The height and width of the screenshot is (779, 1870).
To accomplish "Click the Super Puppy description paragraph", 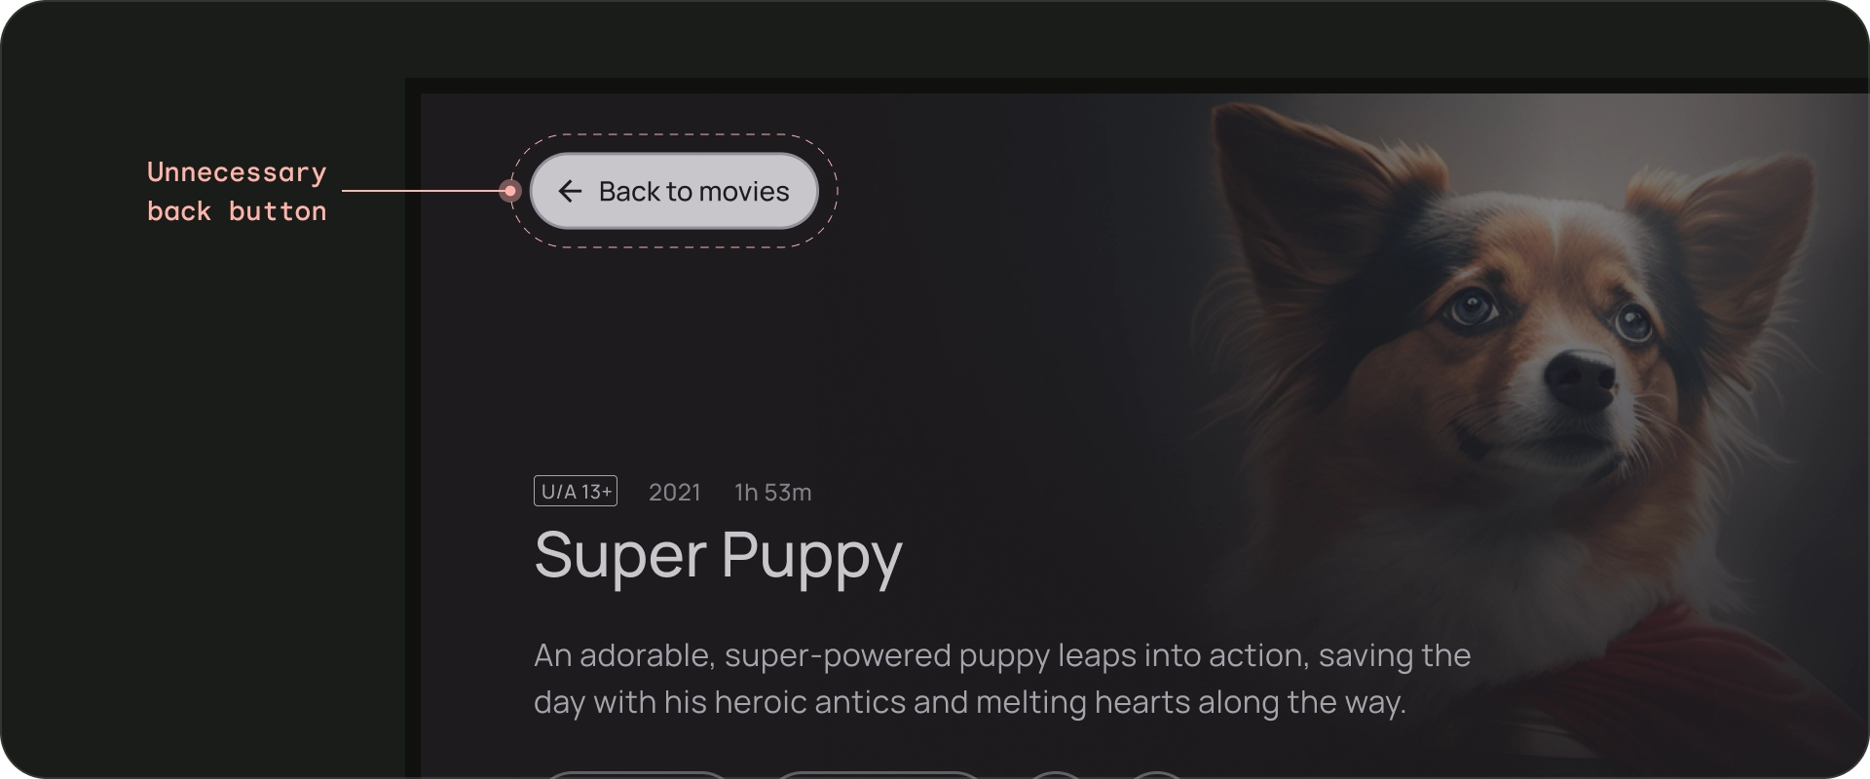I will click(x=1002, y=679).
